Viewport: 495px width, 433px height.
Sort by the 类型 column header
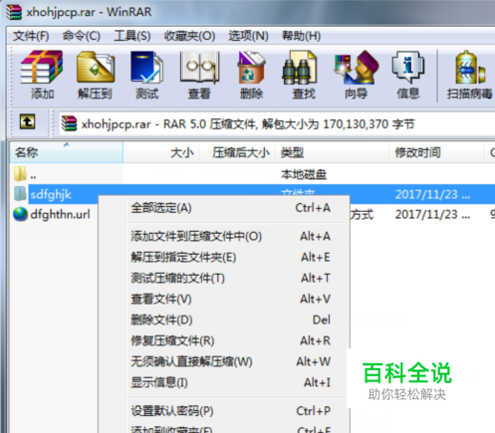(332, 152)
